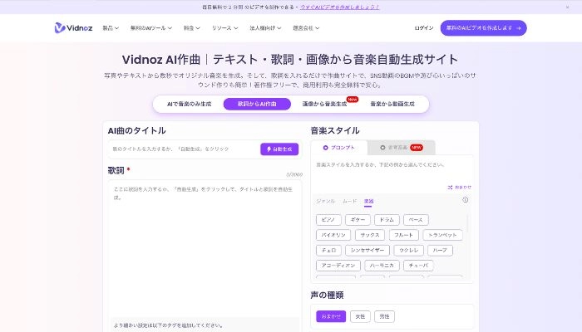582x332 pixels.
Task: Expand the 無料のAIツール dropdown menu
Action: (151, 27)
